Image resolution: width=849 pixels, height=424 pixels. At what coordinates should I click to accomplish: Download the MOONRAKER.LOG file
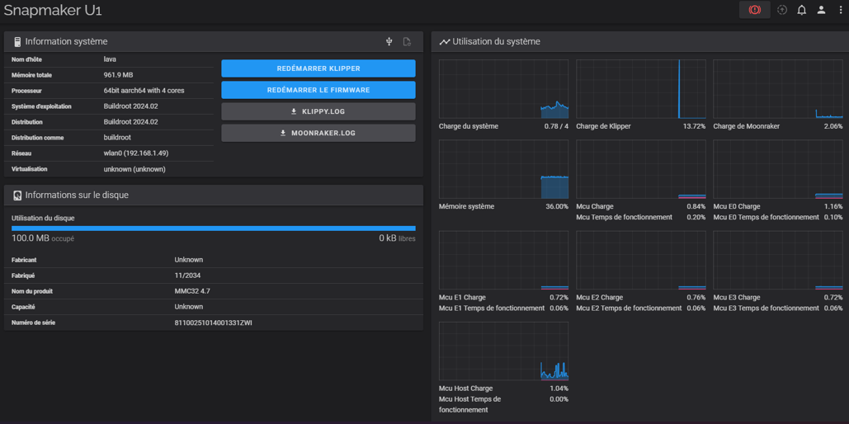coord(318,133)
